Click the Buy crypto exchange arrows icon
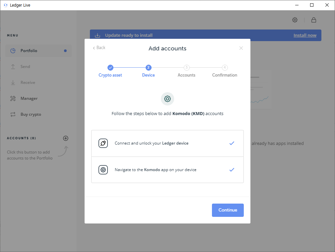Image resolution: width=335 pixels, height=252 pixels. [x=13, y=114]
